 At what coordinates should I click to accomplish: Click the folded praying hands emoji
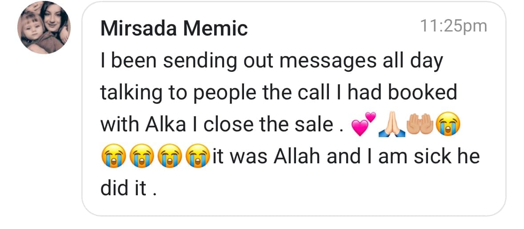pos(391,126)
